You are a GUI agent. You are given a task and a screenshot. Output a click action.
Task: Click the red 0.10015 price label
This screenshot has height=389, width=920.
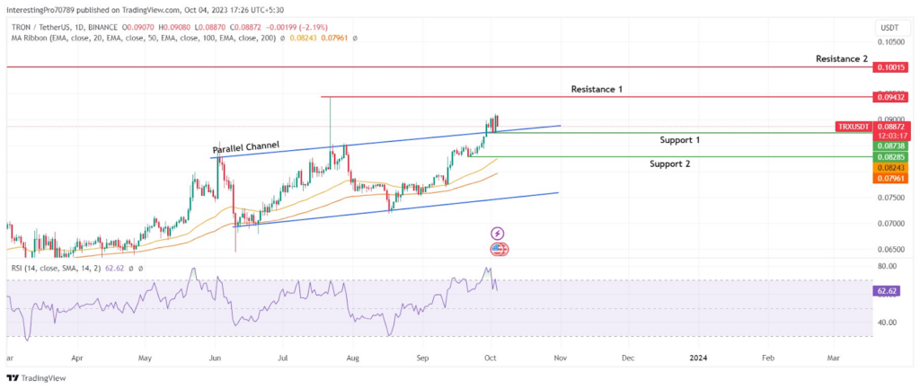890,67
